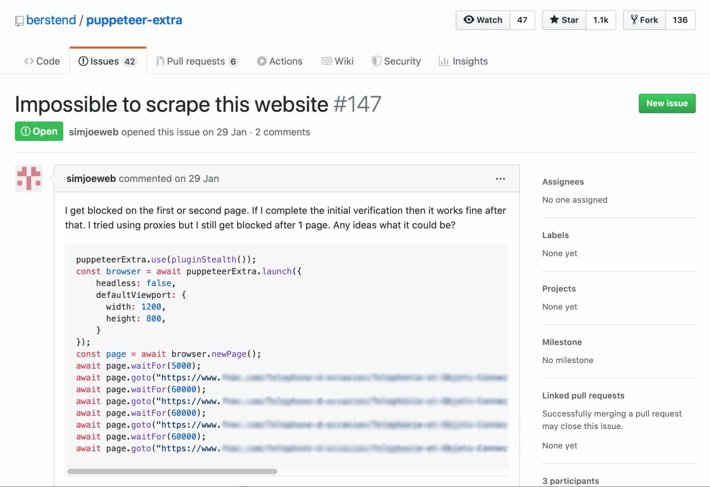
Task: Open the berstend user profile link
Action: (51, 20)
